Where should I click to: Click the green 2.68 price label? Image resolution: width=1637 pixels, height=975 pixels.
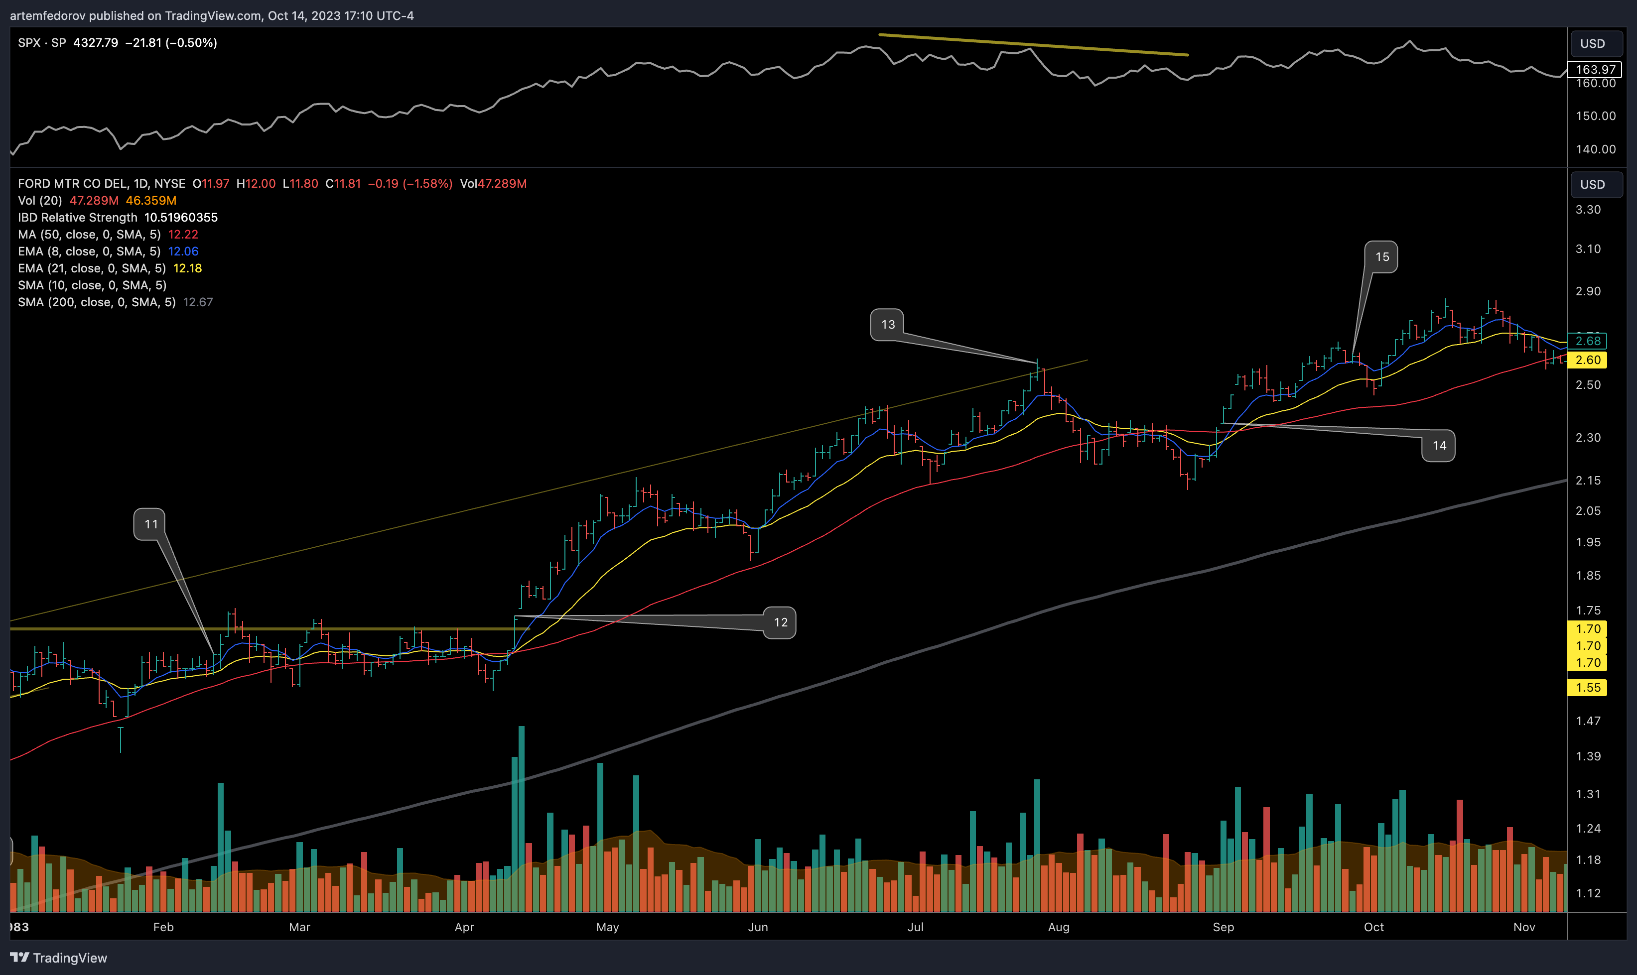coord(1588,341)
